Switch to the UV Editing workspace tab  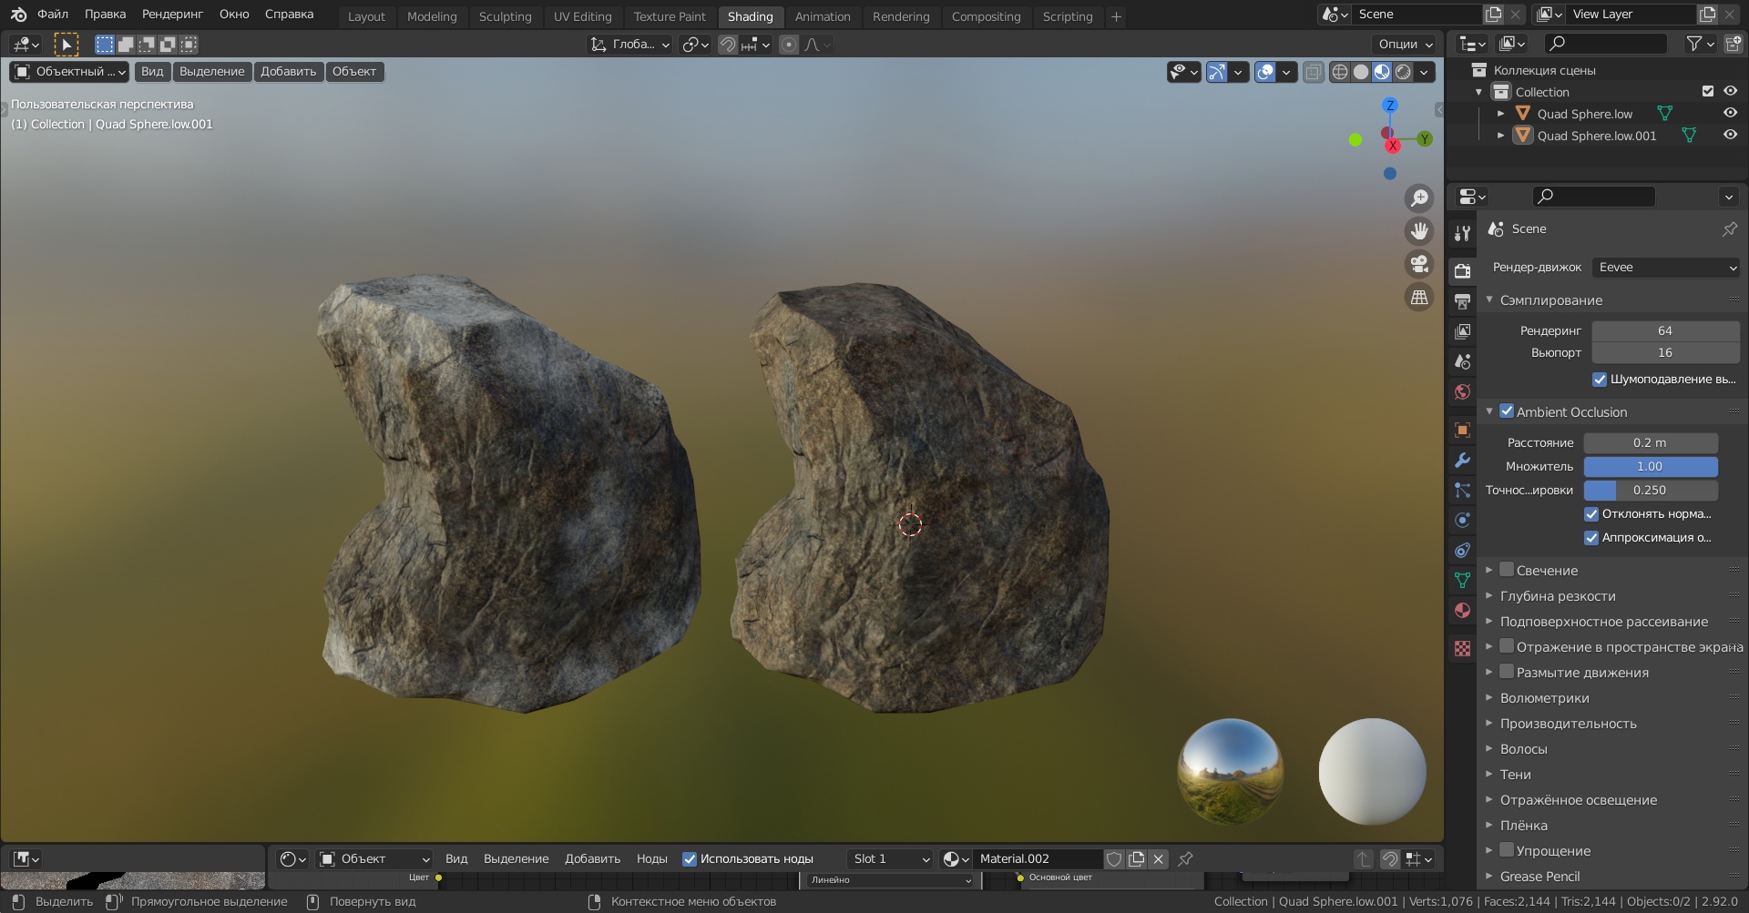pos(582,16)
